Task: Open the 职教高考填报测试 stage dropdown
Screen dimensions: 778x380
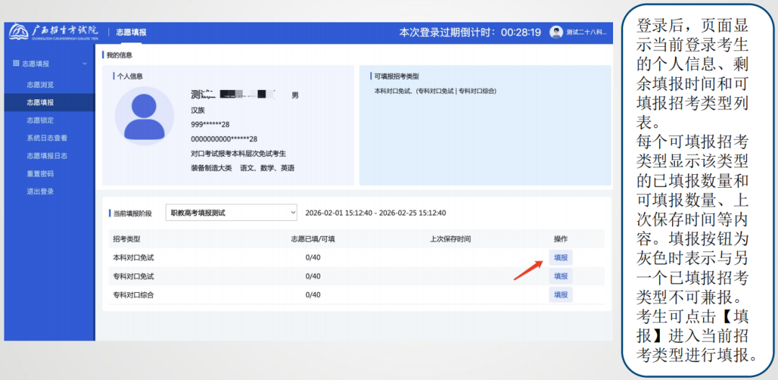Action: [231, 213]
